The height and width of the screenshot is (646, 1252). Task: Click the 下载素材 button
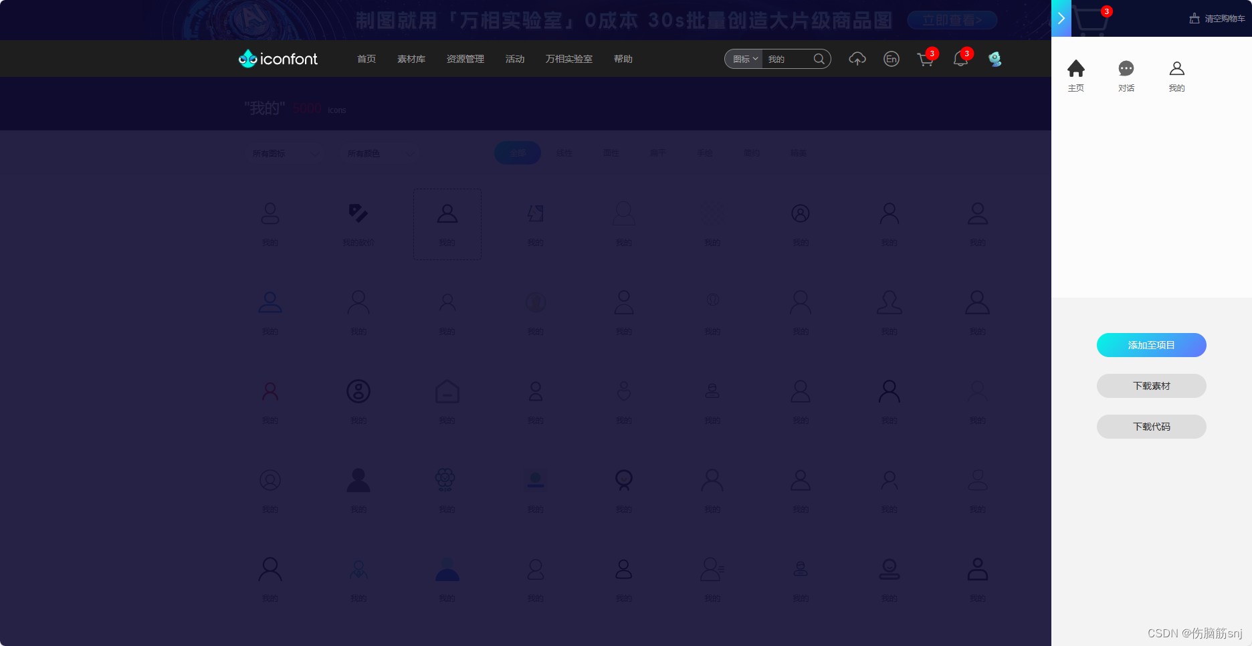(1151, 386)
